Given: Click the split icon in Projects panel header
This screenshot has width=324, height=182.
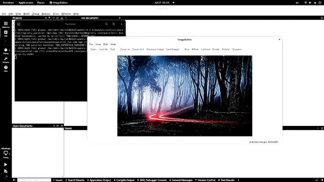Looking at the screenshot, I should pyautogui.click(x=58, y=18).
